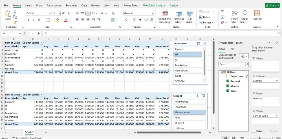Open the PivotTable Analyze tab
Screen dimensions: 282x139
click(x=154, y=6)
